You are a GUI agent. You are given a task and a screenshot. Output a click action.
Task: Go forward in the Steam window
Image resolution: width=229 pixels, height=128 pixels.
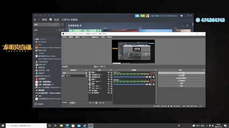pyautogui.click(x=39, y=20)
